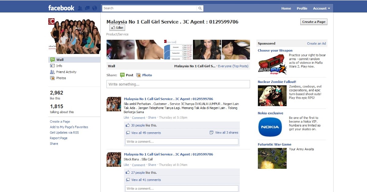
Task: Click the Post share icon
Action: [122, 75]
